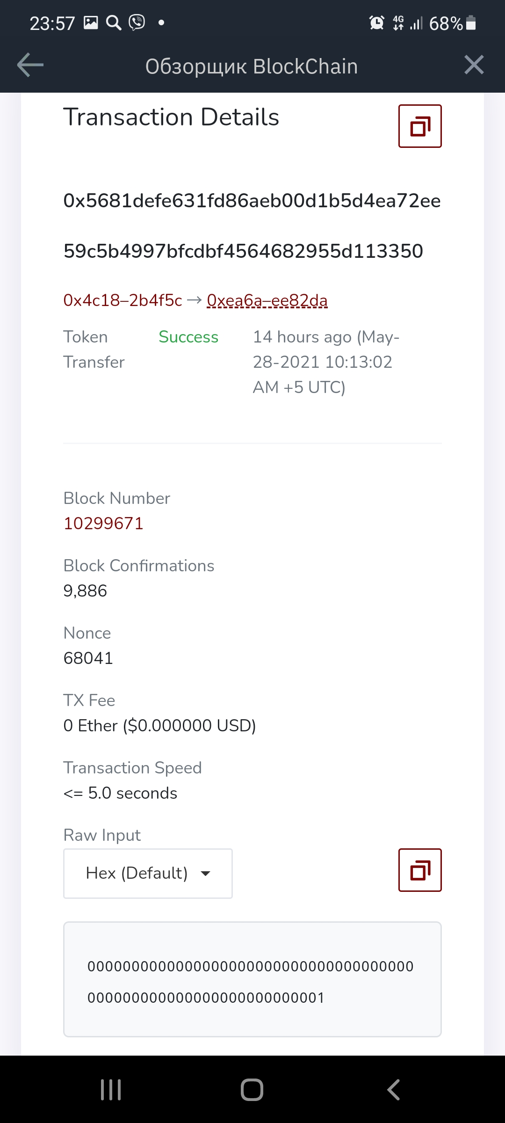
Task: Tap the alarm icon in the status bar
Action: [377, 22]
